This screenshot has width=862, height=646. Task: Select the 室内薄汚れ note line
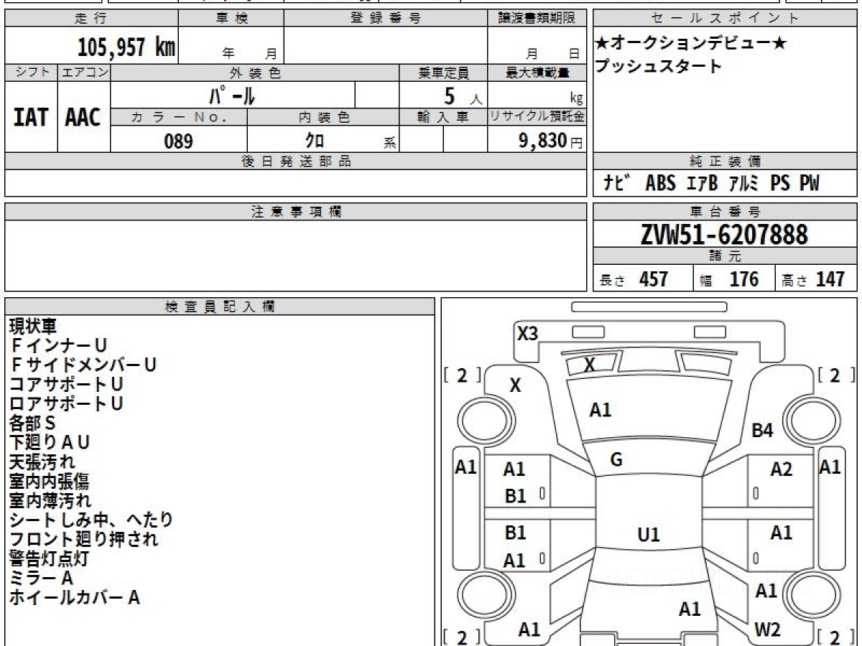50,500
